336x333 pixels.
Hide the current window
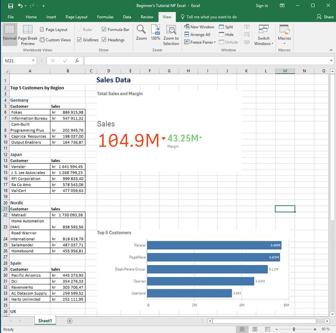227,34
